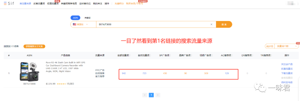The height and width of the screenshot is (101, 300).
Task: Open Rove R2-4K dash cam product thumbnail
Action: pos(29,72)
